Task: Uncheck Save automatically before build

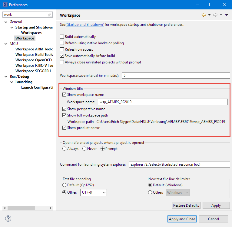Action: pyautogui.click(x=62, y=56)
